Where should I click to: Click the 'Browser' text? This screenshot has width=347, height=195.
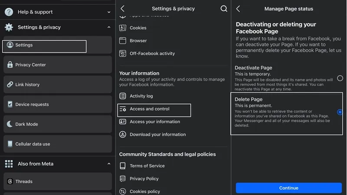coord(138,41)
